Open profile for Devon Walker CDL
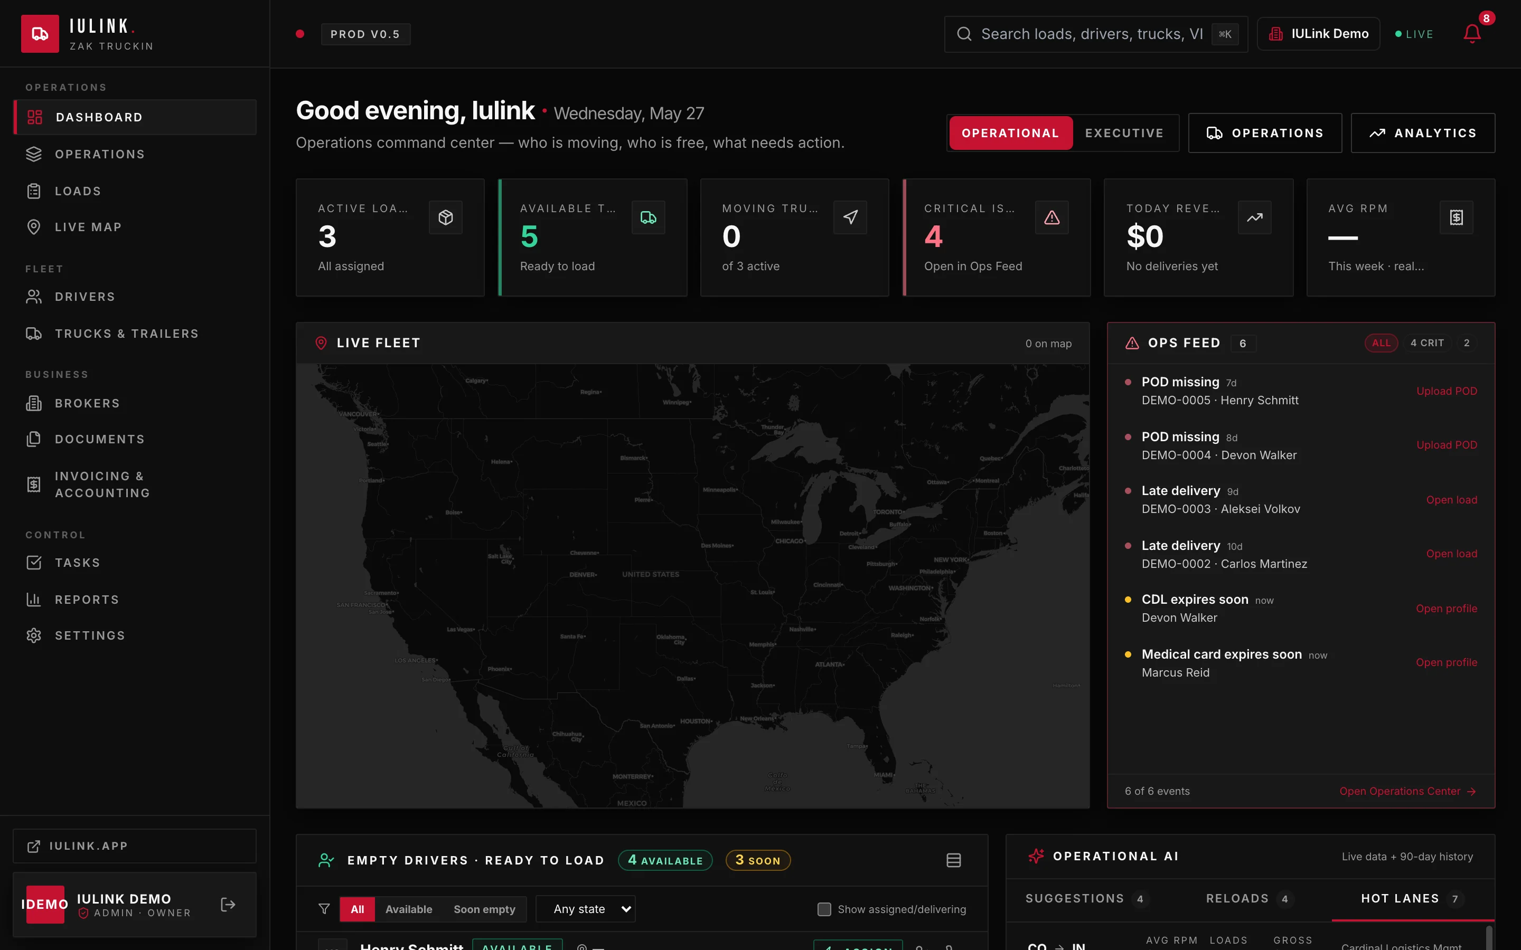Screen dimensions: 1521x950 pos(1446,608)
